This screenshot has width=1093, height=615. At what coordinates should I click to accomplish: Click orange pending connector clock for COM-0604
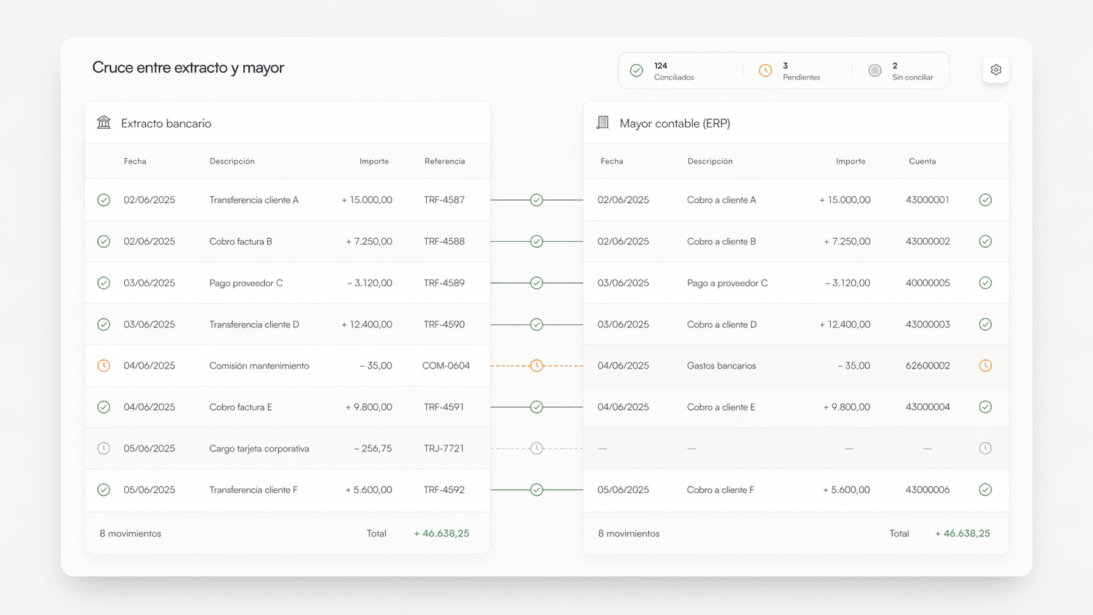(x=536, y=365)
